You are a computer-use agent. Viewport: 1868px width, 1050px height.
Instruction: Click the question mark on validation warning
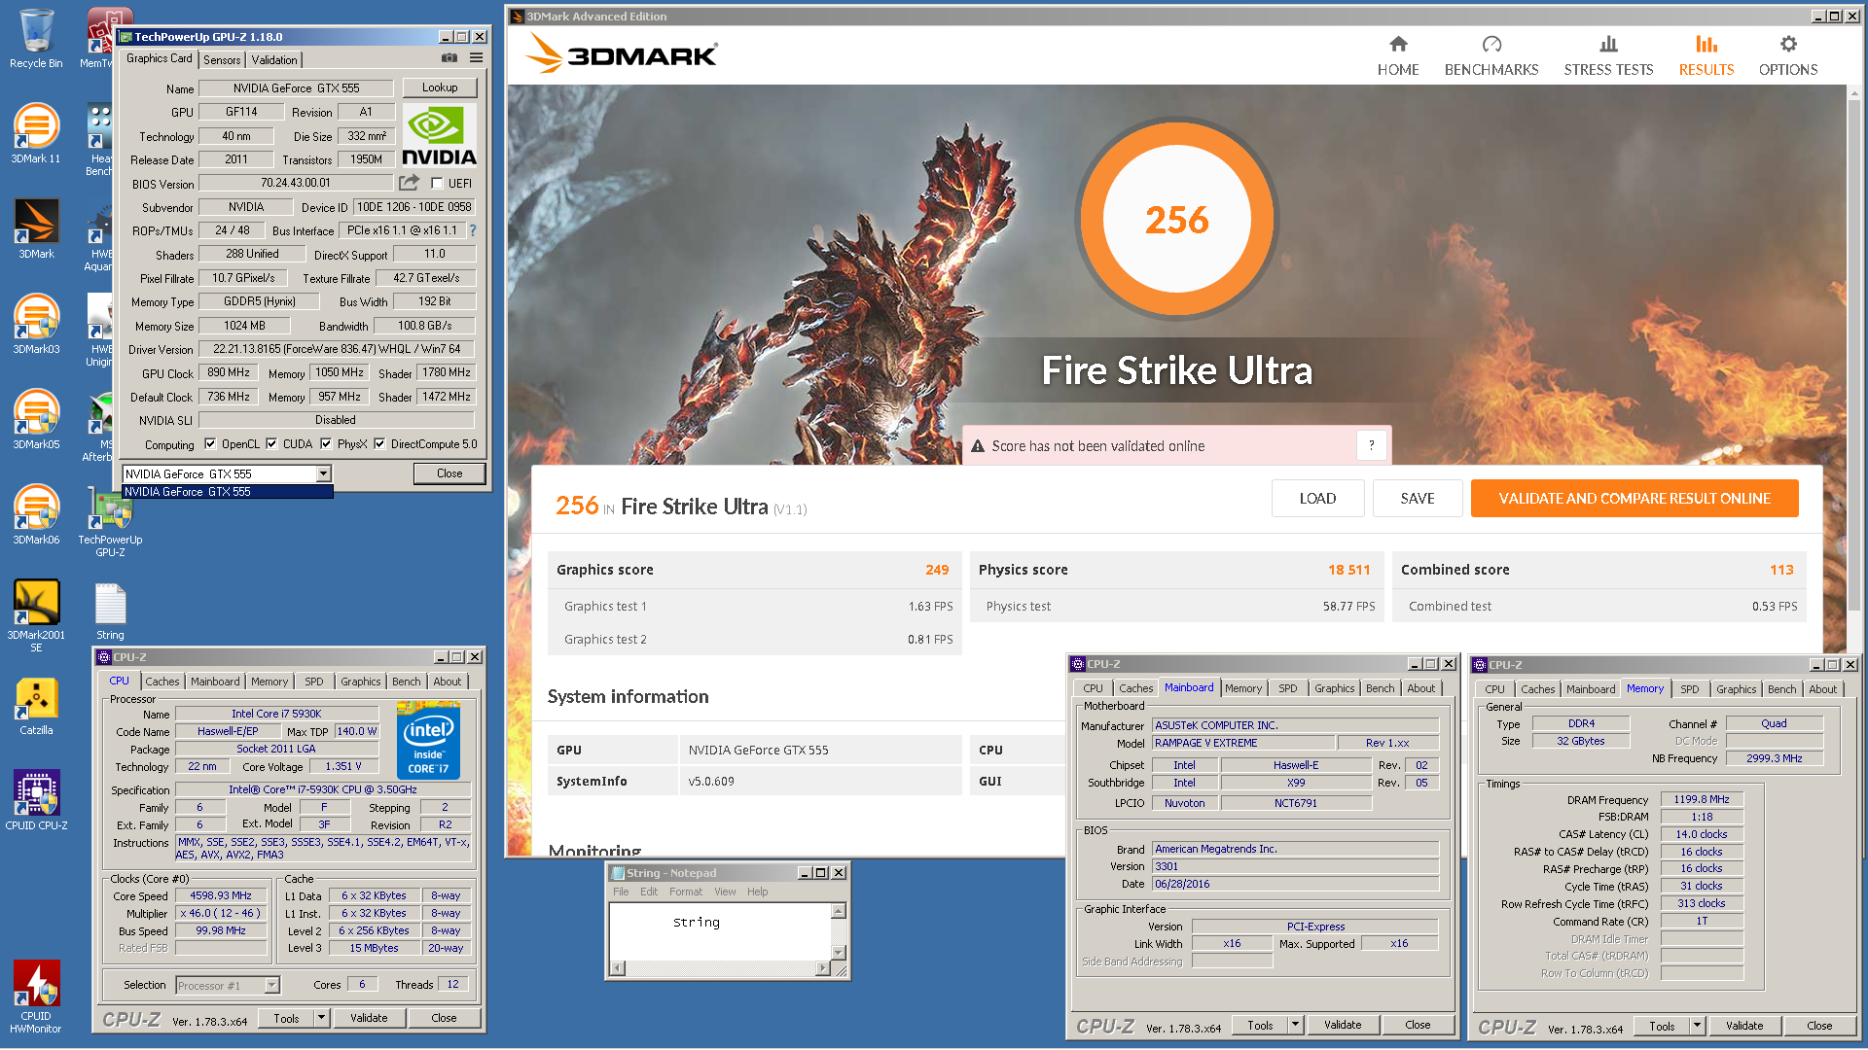pos(1371,445)
